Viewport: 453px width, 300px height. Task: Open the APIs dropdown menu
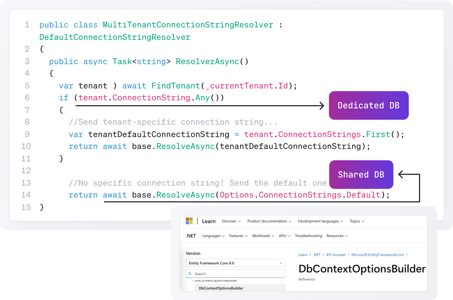284,236
